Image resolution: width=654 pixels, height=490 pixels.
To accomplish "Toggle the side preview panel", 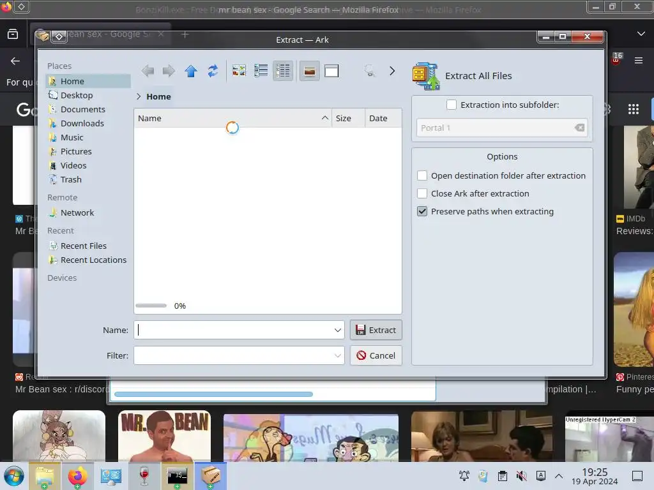I will [x=331, y=71].
